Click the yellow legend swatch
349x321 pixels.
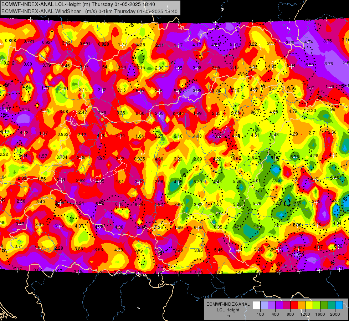pos(309,305)
